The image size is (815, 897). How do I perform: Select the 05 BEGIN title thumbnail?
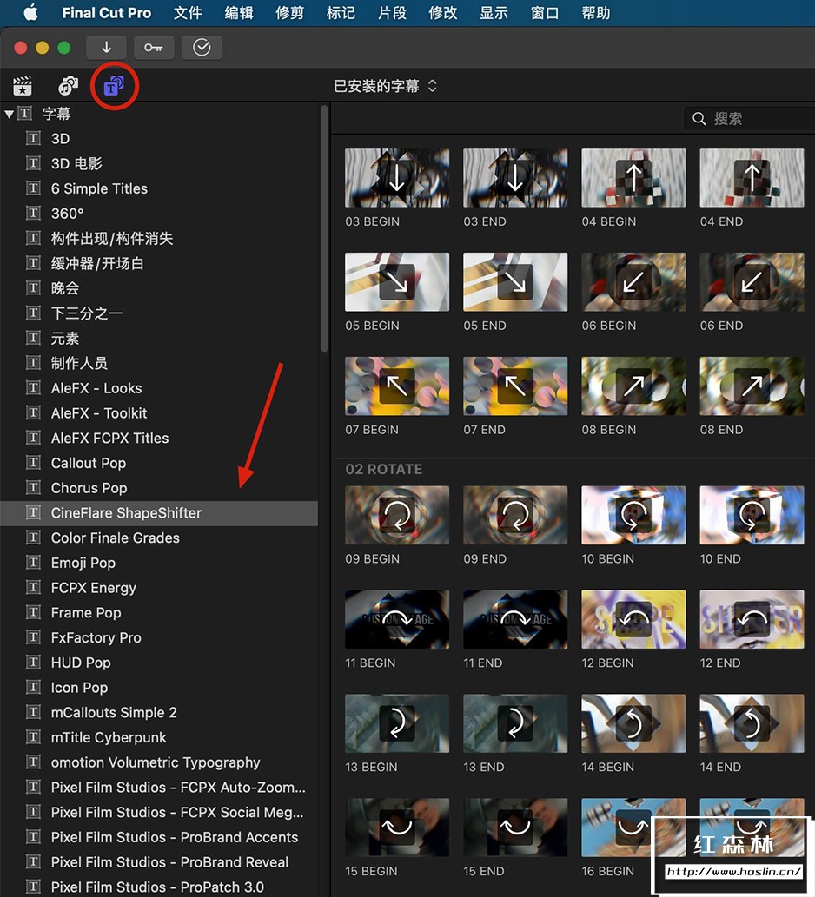tap(396, 282)
